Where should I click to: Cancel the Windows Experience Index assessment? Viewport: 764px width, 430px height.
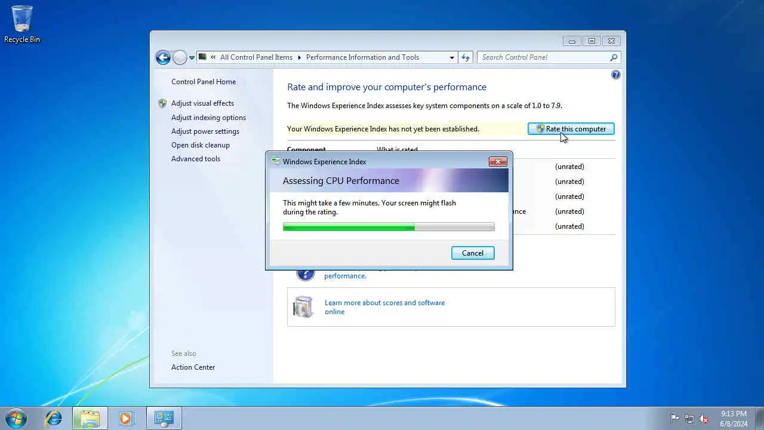pos(473,253)
